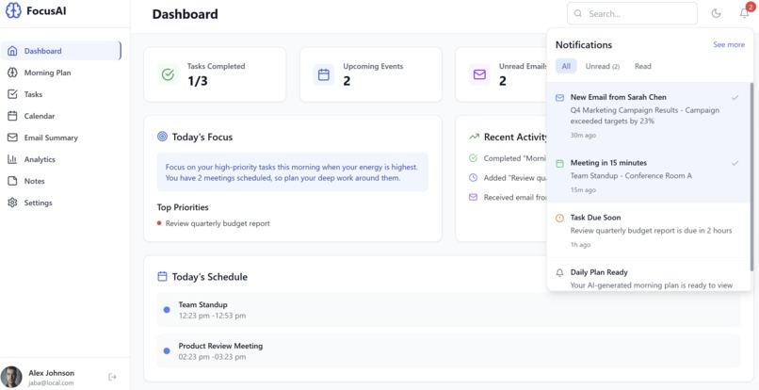Switch to the Read notifications tab
This screenshot has height=390, width=759.
click(x=643, y=66)
